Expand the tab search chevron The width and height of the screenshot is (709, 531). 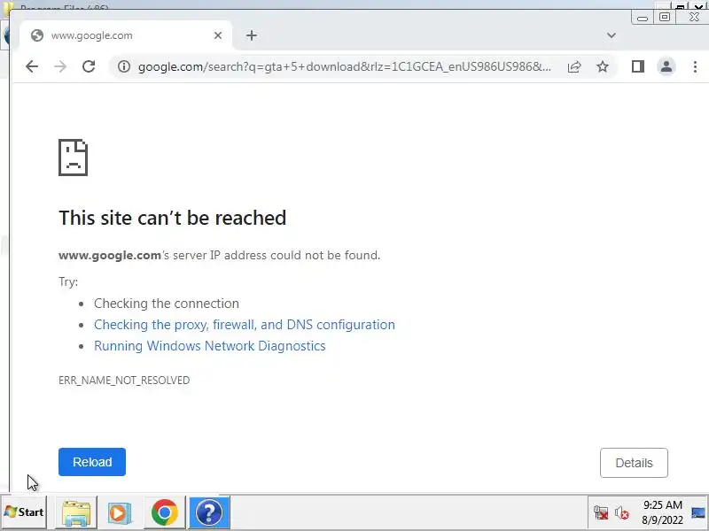coord(612,35)
